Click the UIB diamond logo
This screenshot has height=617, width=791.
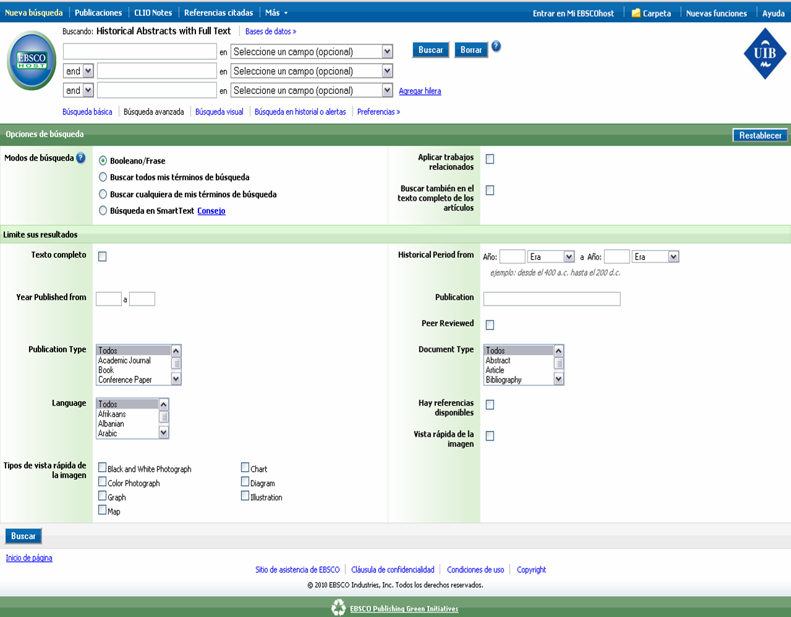click(765, 53)
